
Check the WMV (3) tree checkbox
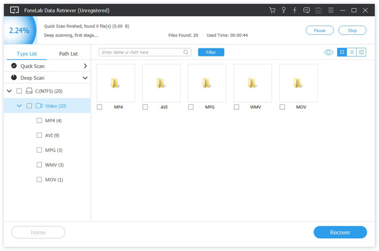click(x=39, y=165)
